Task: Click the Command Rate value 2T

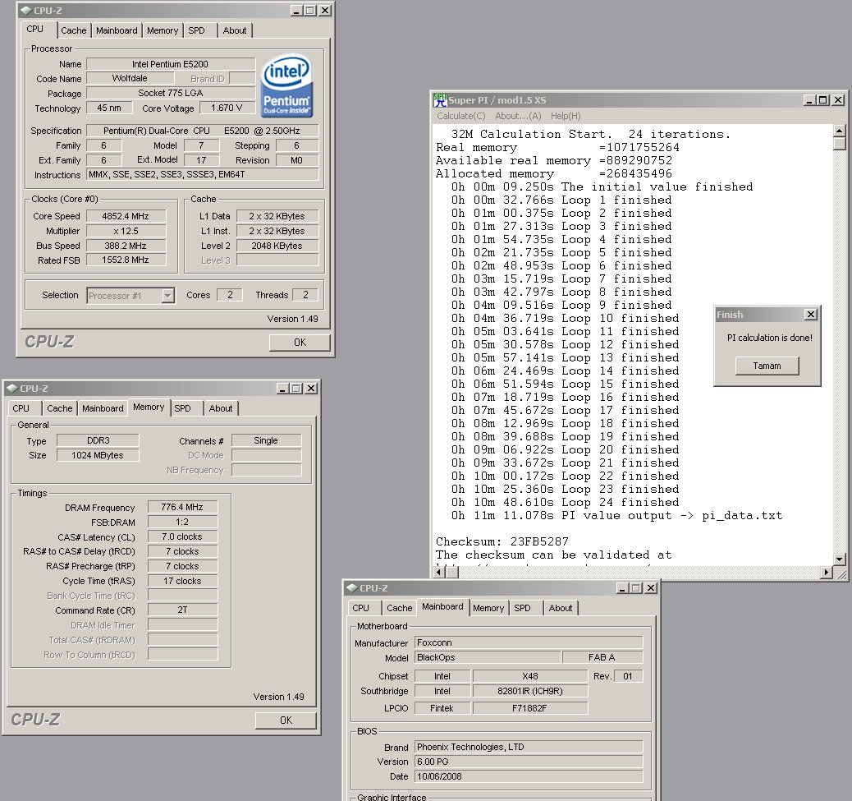Action: [x=182, y=610]
